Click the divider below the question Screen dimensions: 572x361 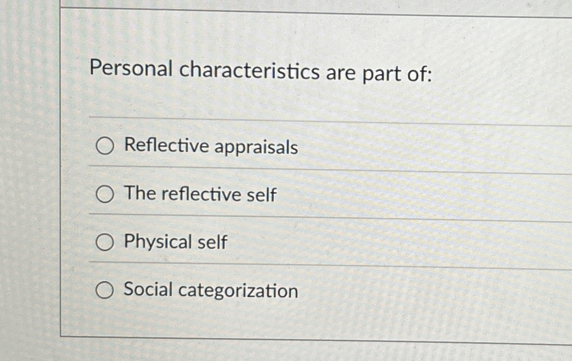(294, 119)
